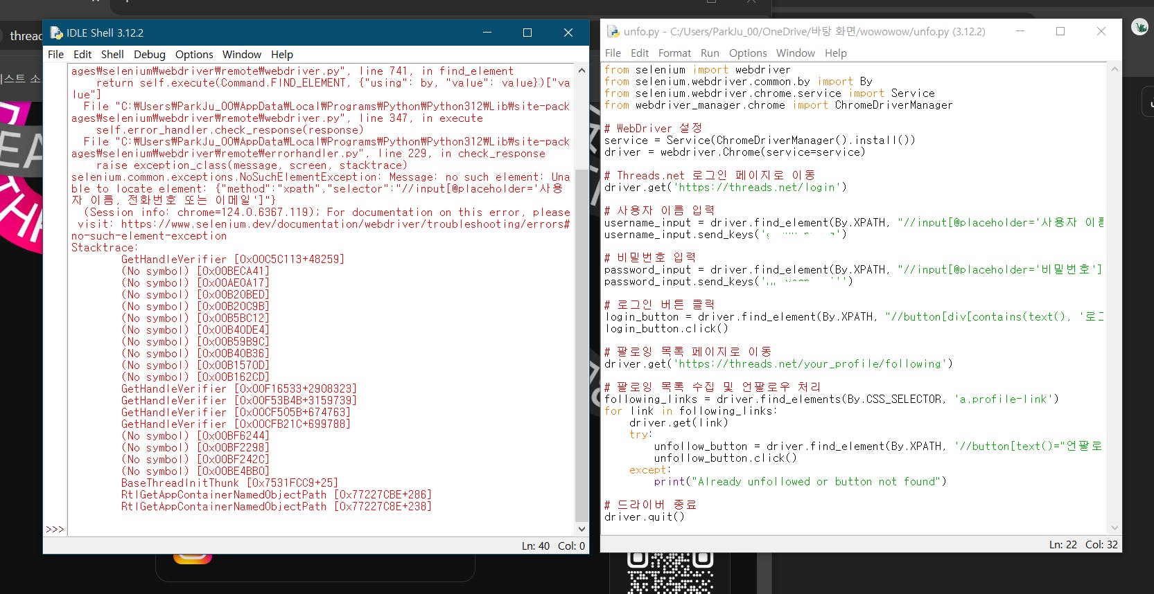Click the 'BaseThreadInitThunk' stack line

(229, 483)
